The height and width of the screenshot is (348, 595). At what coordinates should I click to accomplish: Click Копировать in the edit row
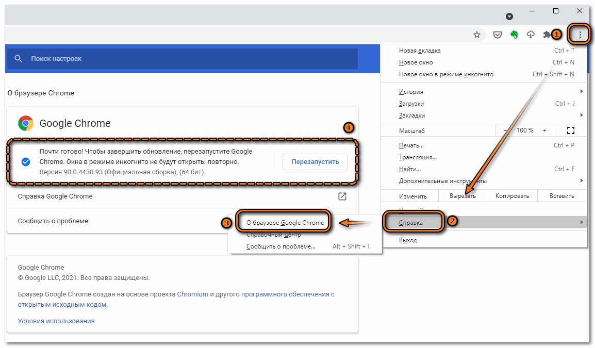tap(512, 196)
